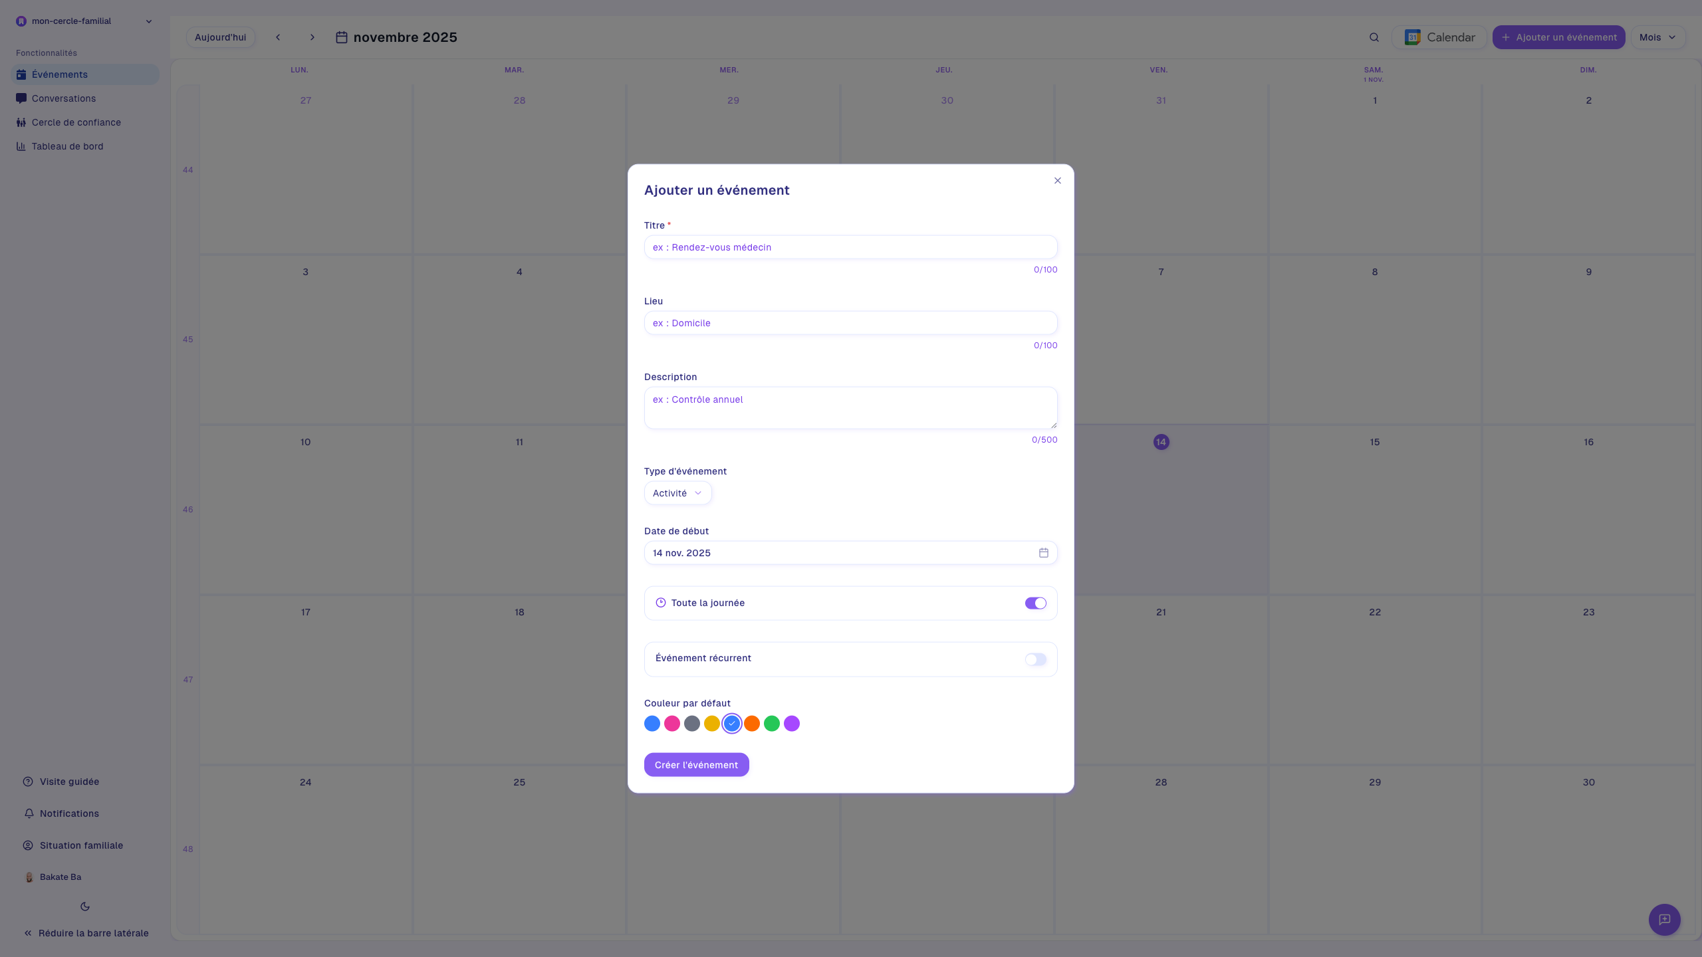Image resolution: width=1702 pixels, height=957 pixels.
Task: Expand the Mois view selector
Action: [1657, 37]
